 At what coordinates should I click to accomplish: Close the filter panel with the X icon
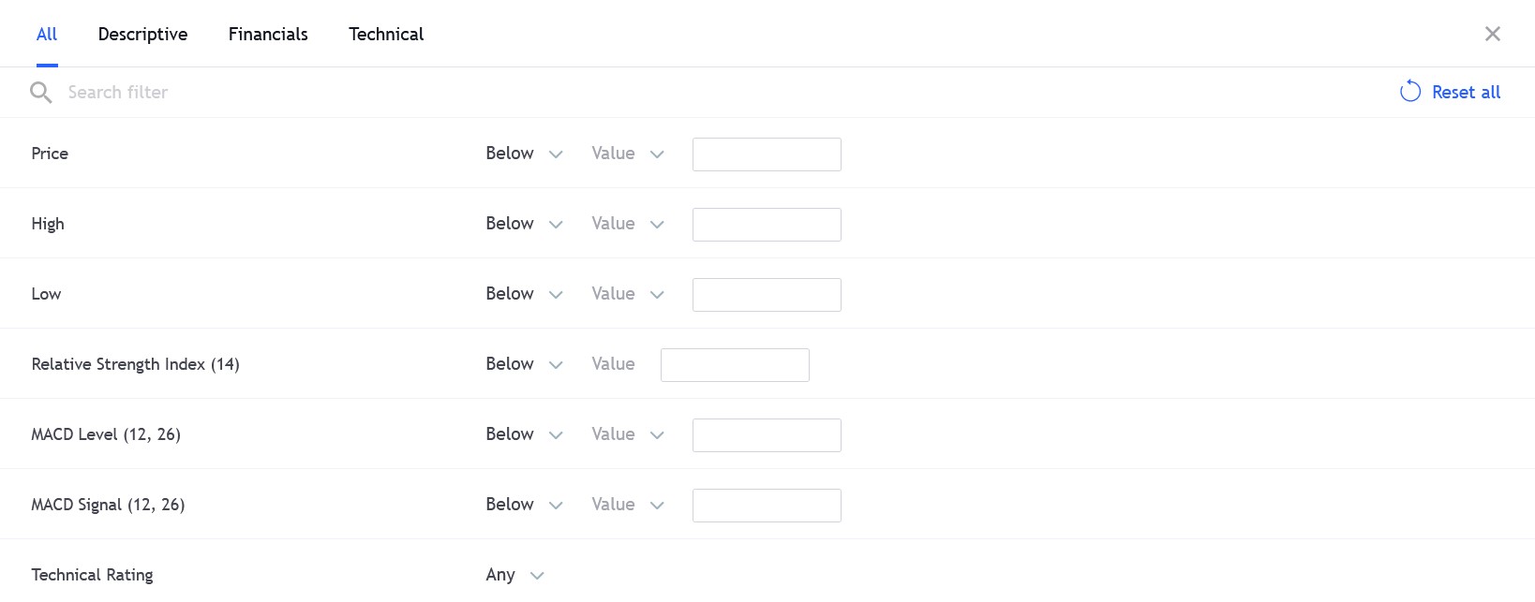(1493, 34)
